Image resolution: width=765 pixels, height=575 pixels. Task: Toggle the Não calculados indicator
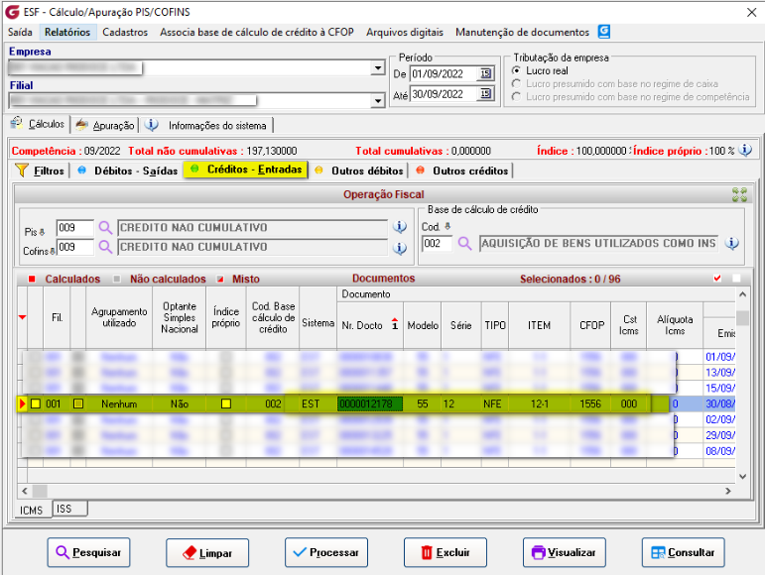(117, 279)
